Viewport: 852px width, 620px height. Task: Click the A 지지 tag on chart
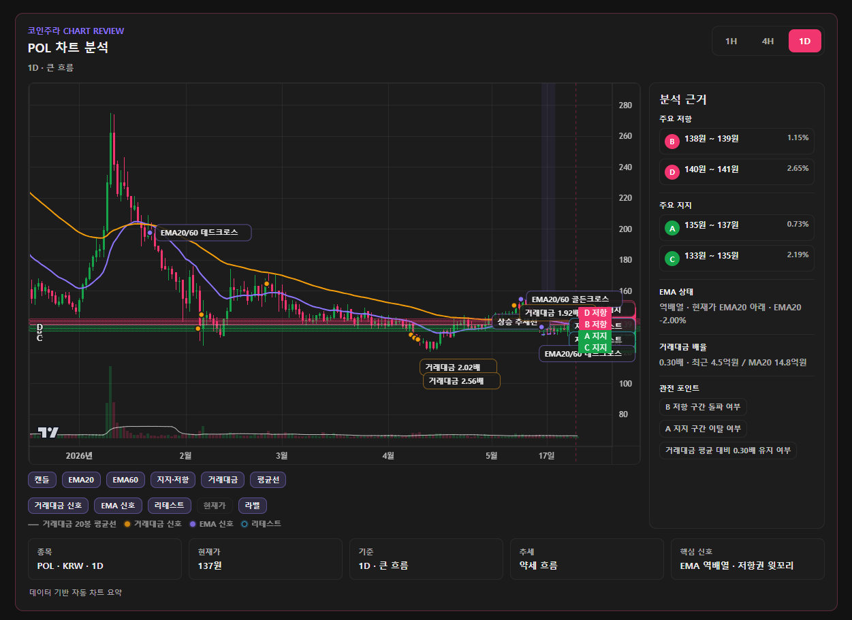coord(595,336)
